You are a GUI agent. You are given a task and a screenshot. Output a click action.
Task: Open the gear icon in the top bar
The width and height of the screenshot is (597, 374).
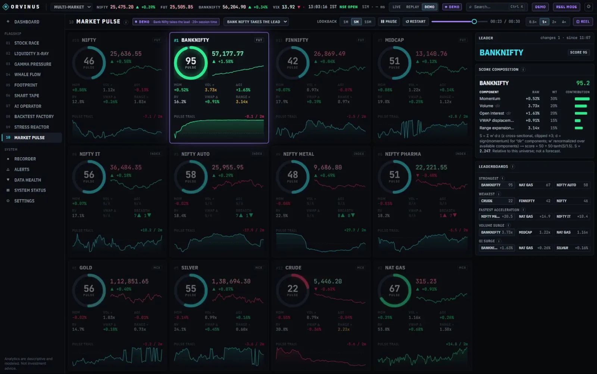[588, 7]
